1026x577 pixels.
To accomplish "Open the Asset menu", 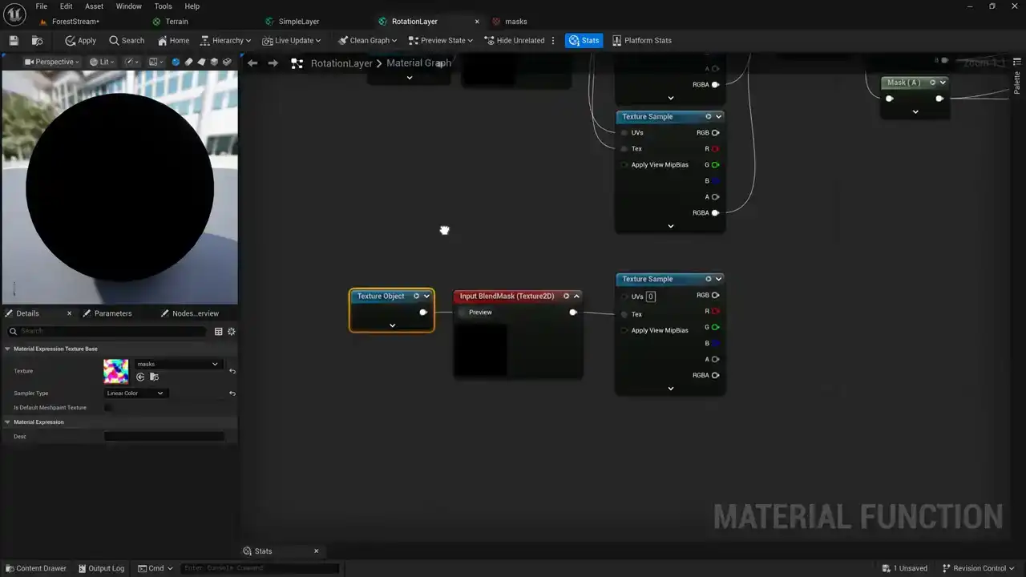I will (95, 6).
